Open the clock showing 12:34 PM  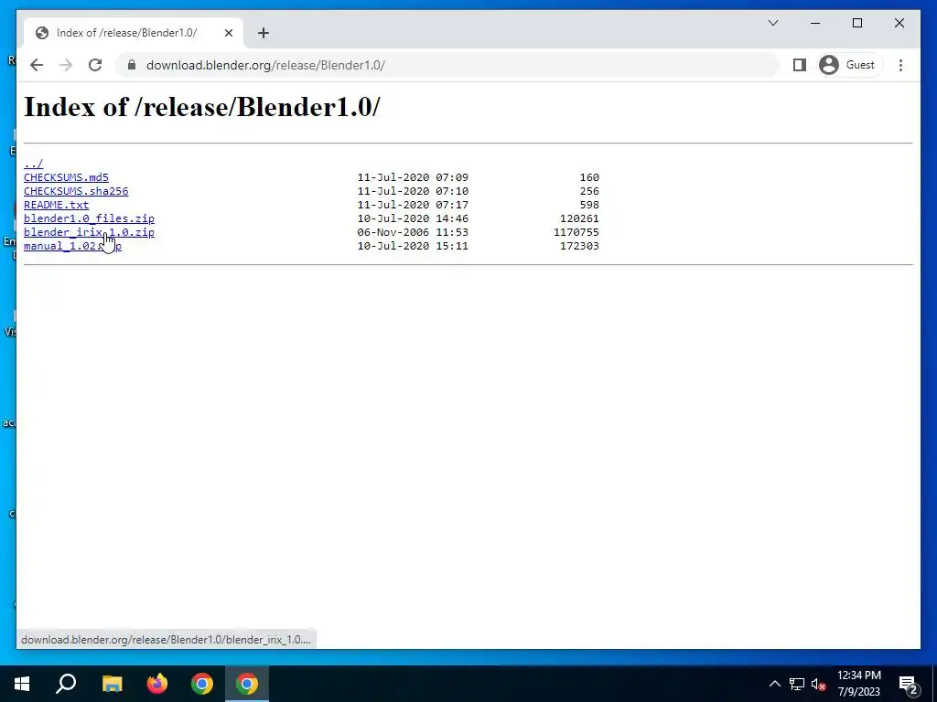click(859, 684)
